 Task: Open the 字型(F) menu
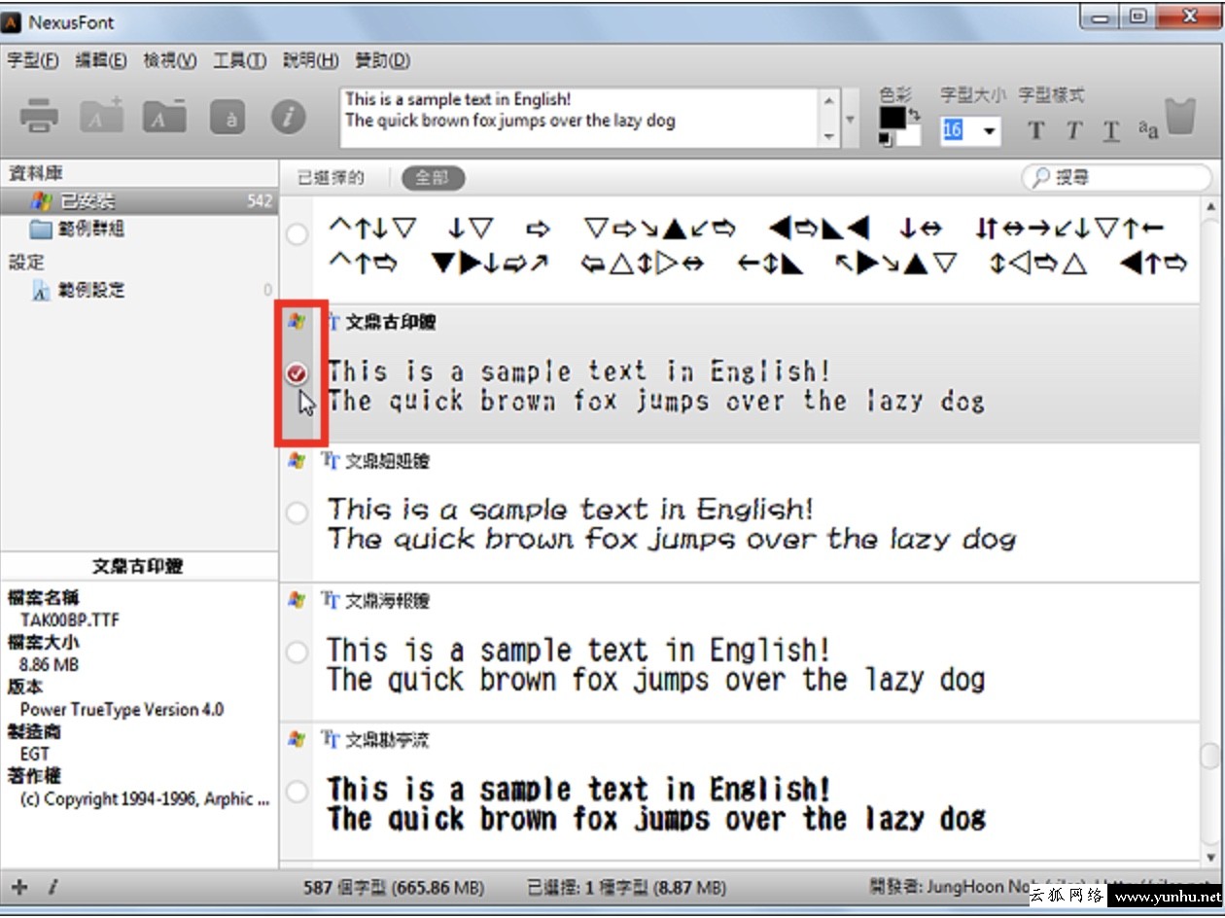pyautogui.click(x=33, y=60)
